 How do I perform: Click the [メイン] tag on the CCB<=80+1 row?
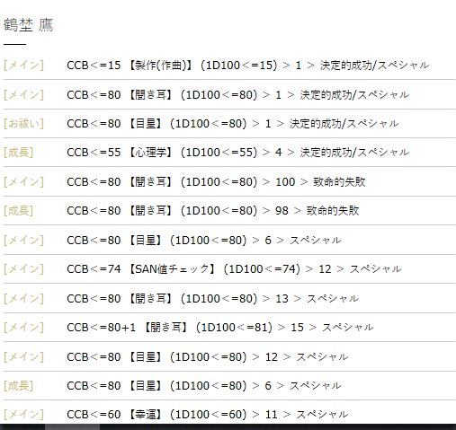(23, 328)
